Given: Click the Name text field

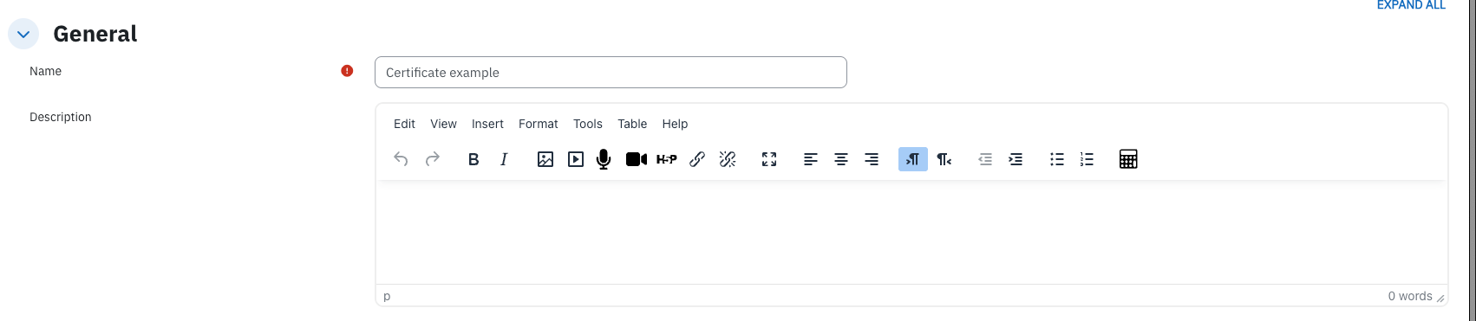Looking at the screenshot, I should click(x=611, y=73).
